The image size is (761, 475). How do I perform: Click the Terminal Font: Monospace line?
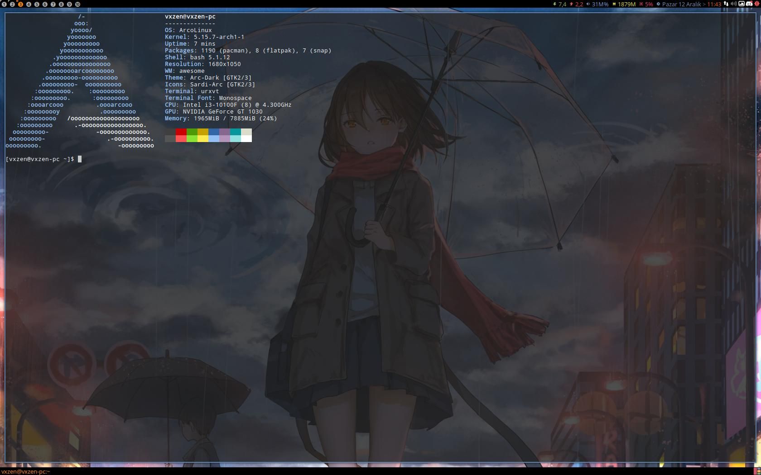tap(208, 98)
